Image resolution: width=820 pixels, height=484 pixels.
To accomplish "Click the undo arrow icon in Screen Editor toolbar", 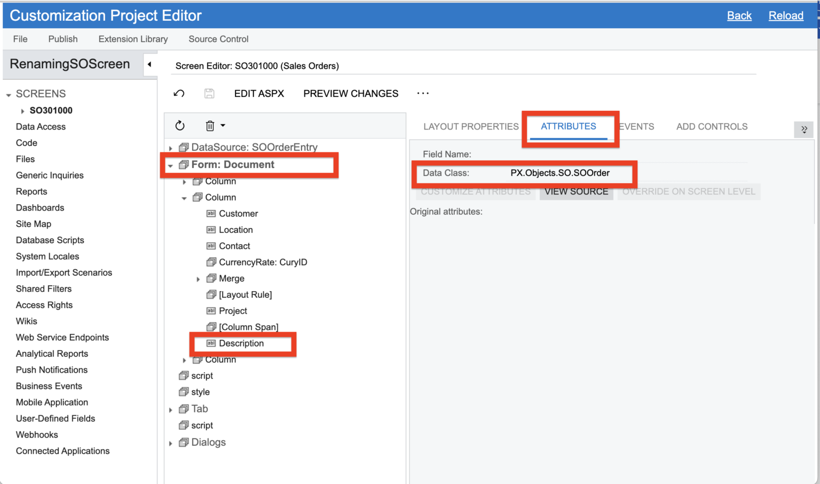I will (x=179, y=93).
